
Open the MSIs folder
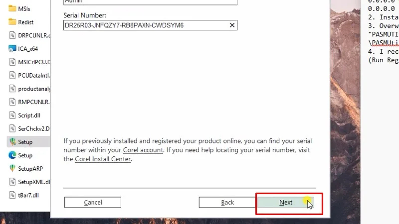pyautogui.click(x=24, y=9)
